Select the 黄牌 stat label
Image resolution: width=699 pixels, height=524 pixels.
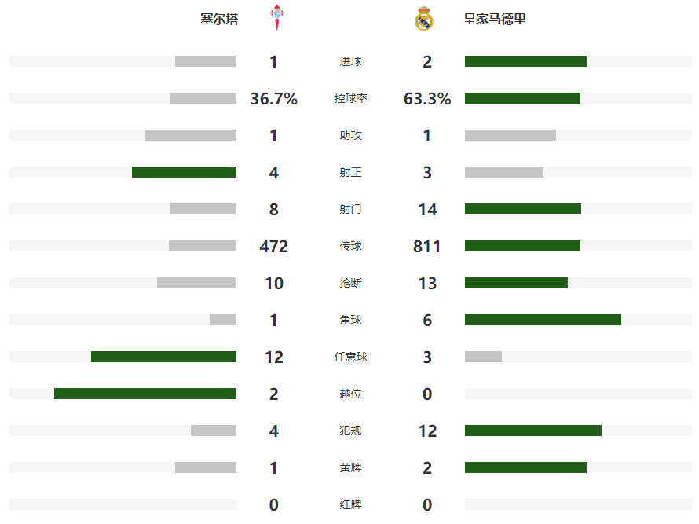(x=350, y=468)
